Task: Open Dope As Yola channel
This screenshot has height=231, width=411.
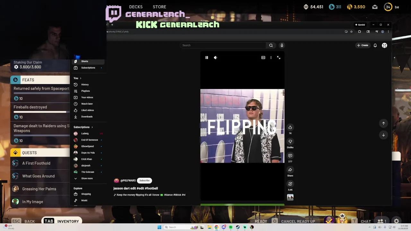Action: tap(88, 153)
